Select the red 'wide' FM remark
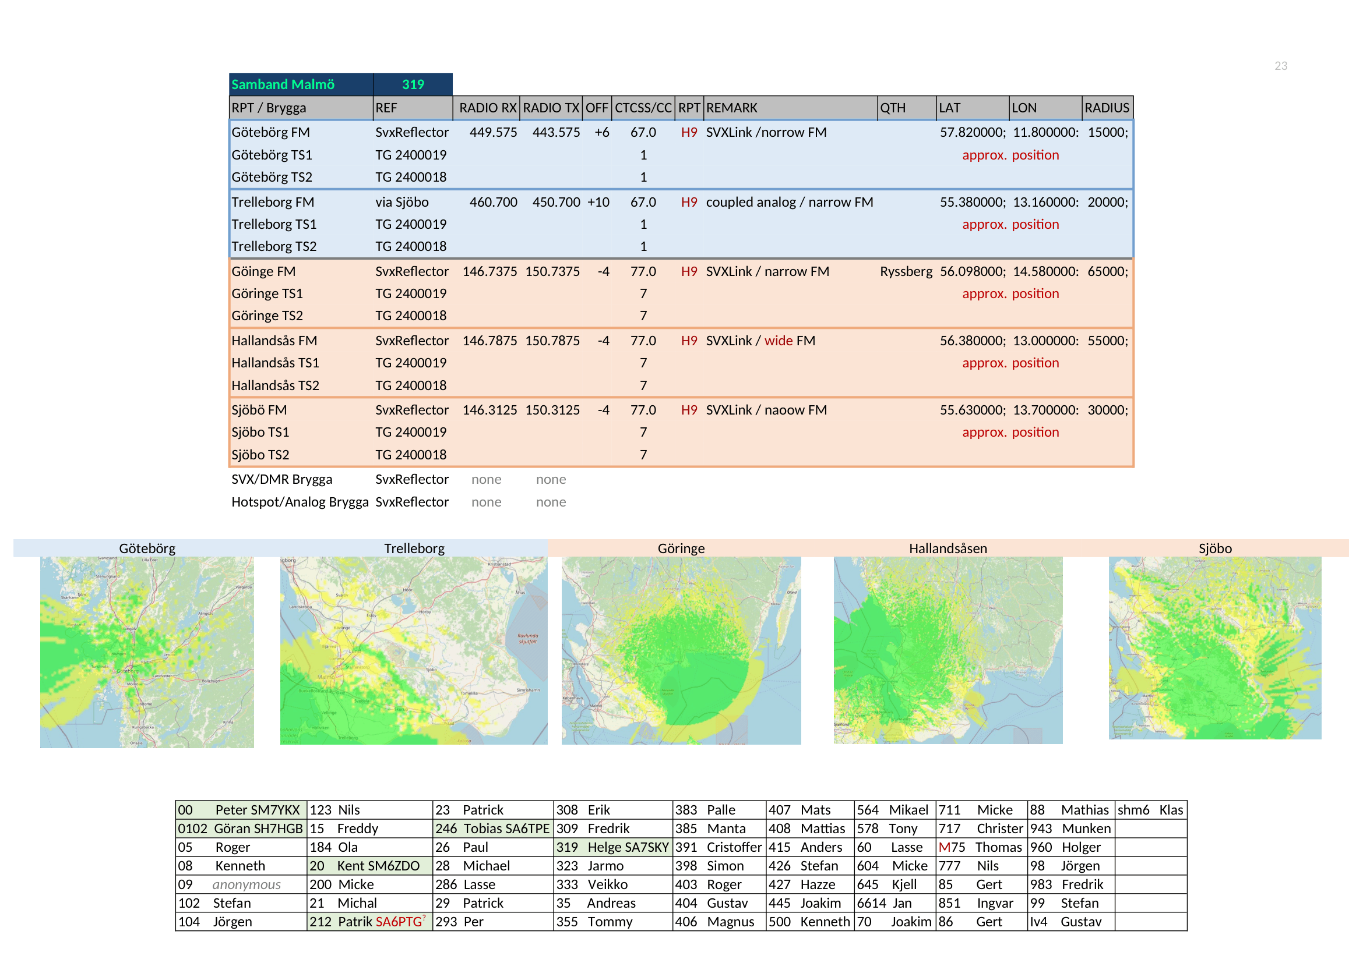 point(779,341)
